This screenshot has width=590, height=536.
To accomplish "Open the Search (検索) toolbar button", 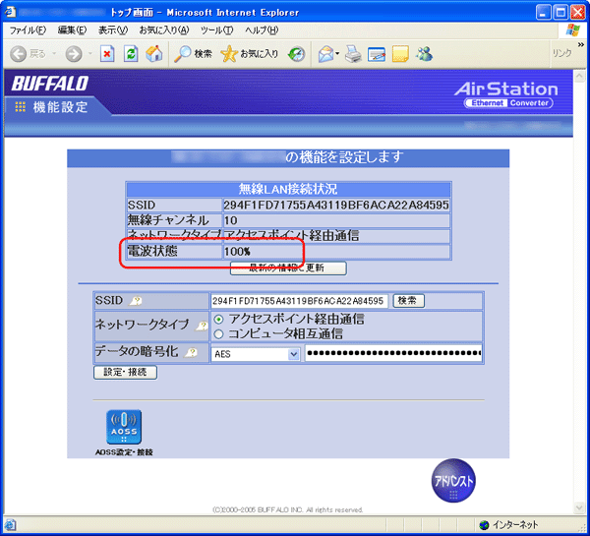I will tap(194, 54).
